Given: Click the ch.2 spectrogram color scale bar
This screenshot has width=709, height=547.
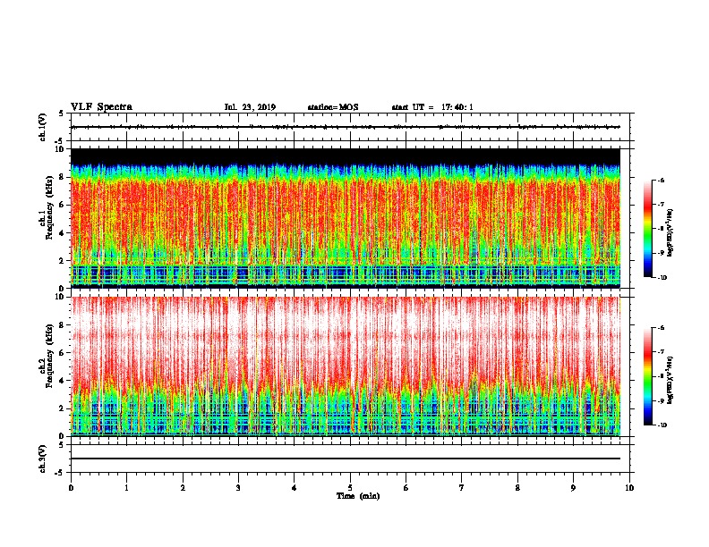Looking at the screenshot, I should pos(648,376).
